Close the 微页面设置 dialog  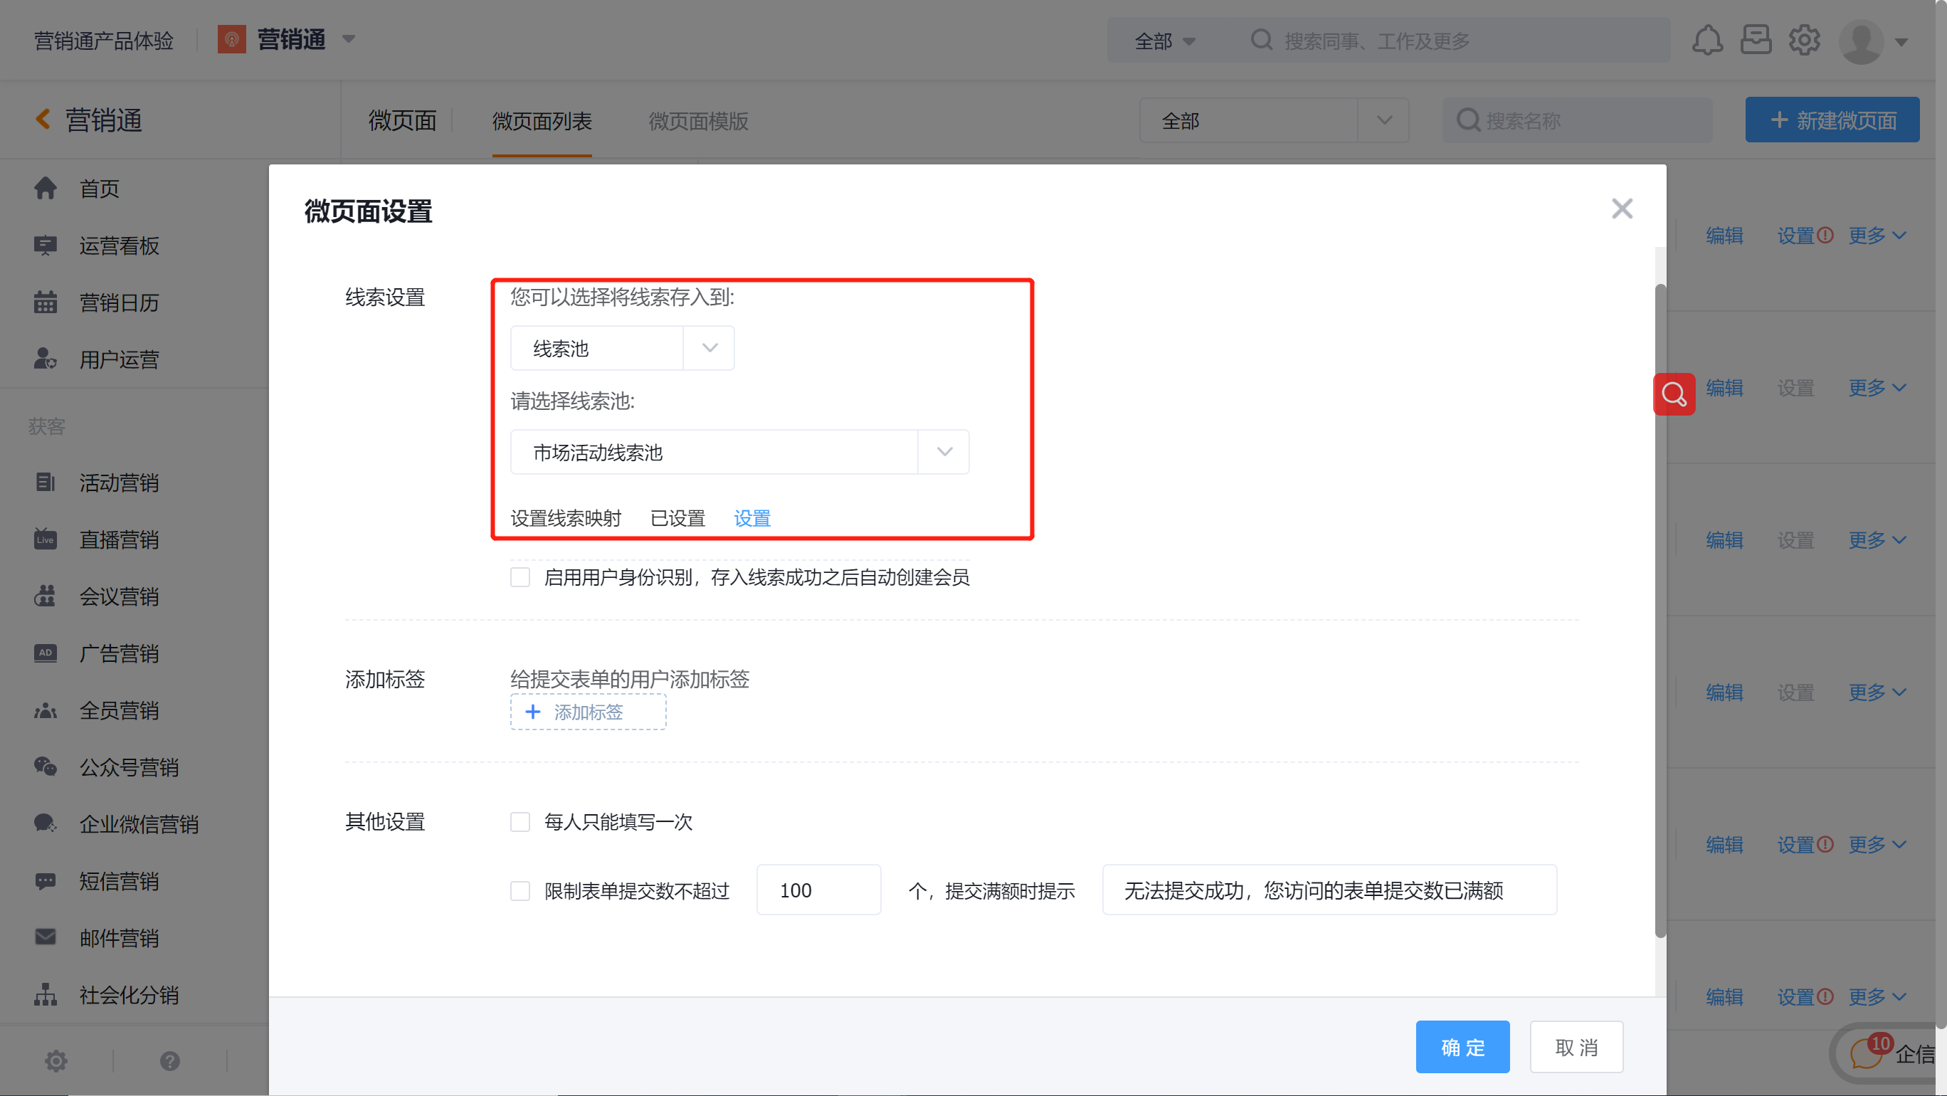[1622, 208]
